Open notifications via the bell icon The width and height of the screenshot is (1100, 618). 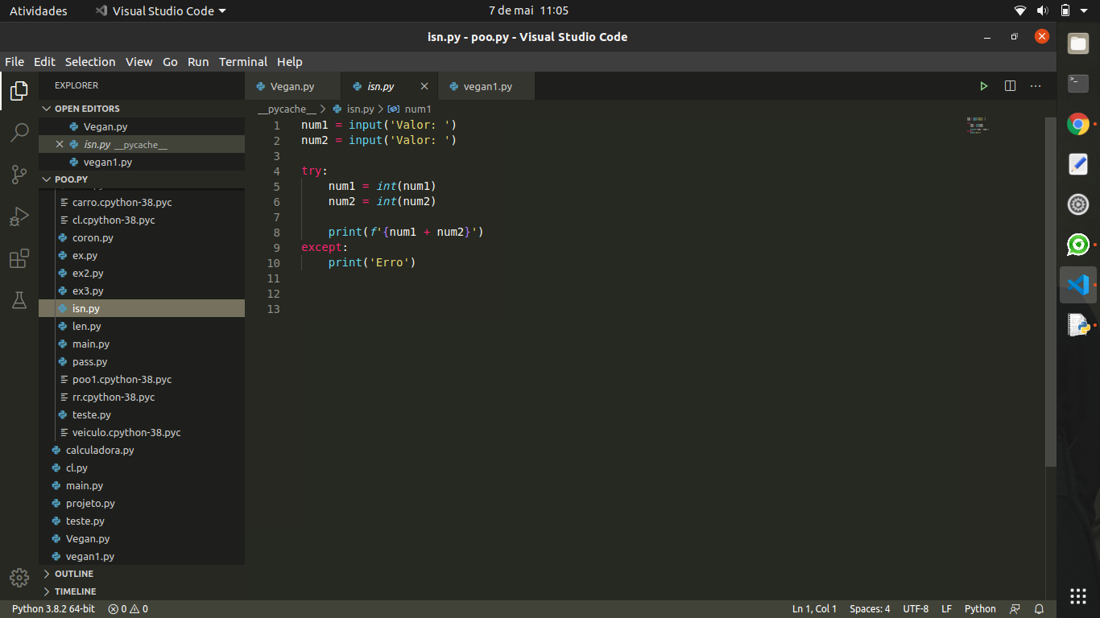pyautogui.click(x=1039, y=608)
